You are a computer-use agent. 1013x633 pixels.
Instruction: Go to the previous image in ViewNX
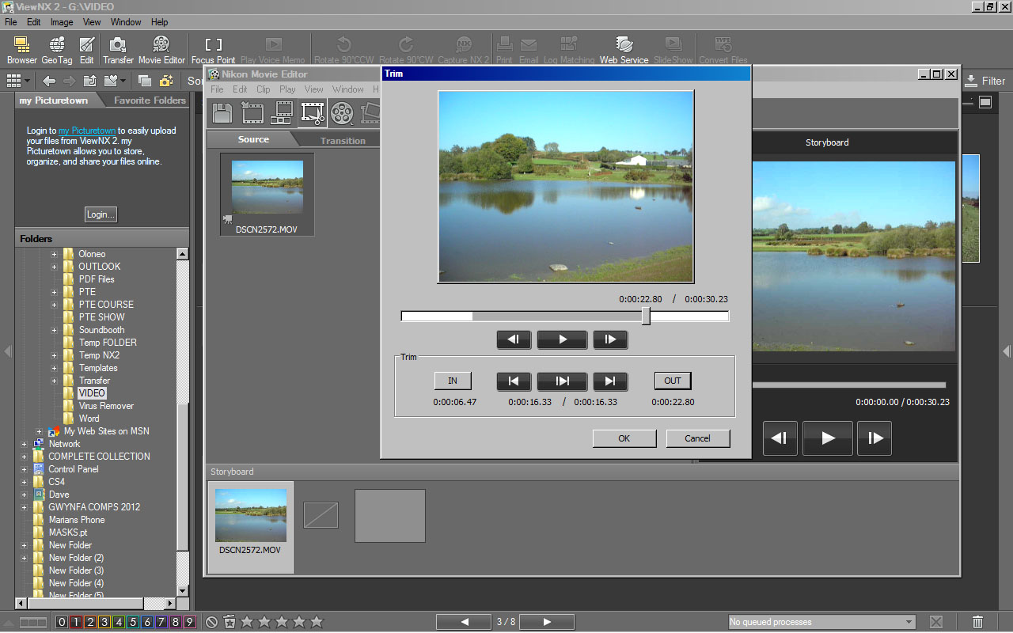coord(465,622)
